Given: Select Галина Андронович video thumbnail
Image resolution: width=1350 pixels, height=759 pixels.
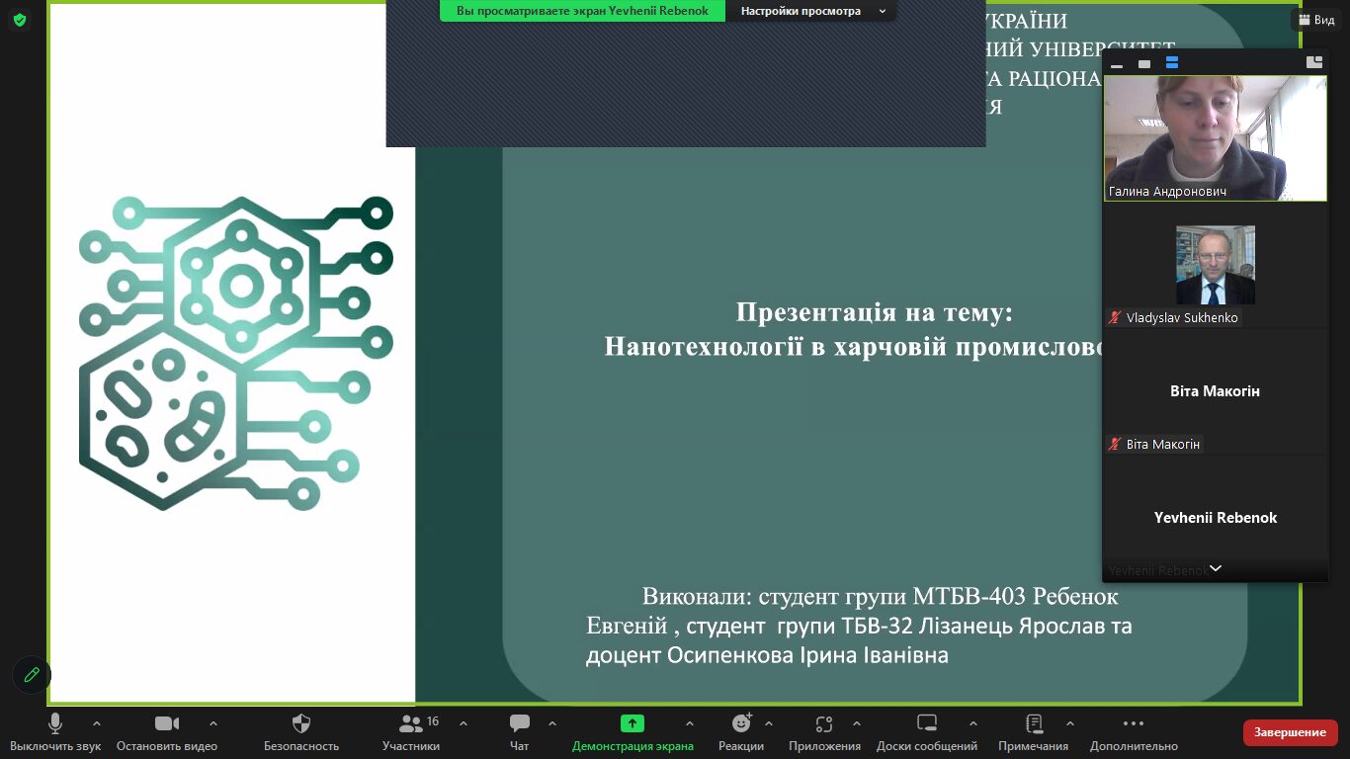Looking at the screenshot, I should pyautogui.click(x=1215, y=138).
